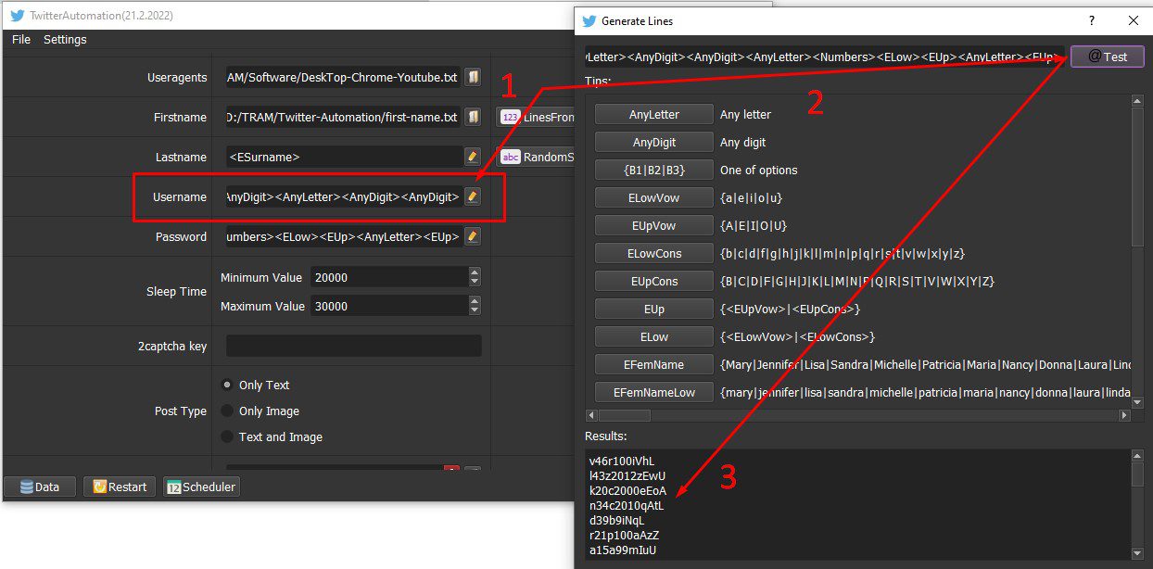Click the 'One of options' tip description
The width and height of the screenshot is (1153, 569).
[758, 170]
